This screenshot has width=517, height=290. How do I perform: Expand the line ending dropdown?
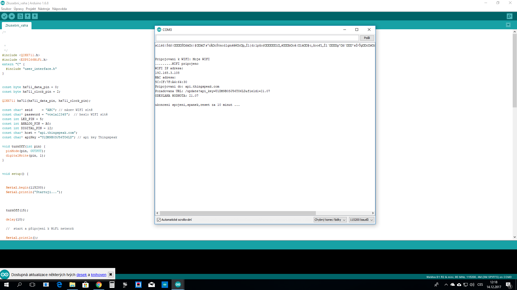tap(330, 220)
